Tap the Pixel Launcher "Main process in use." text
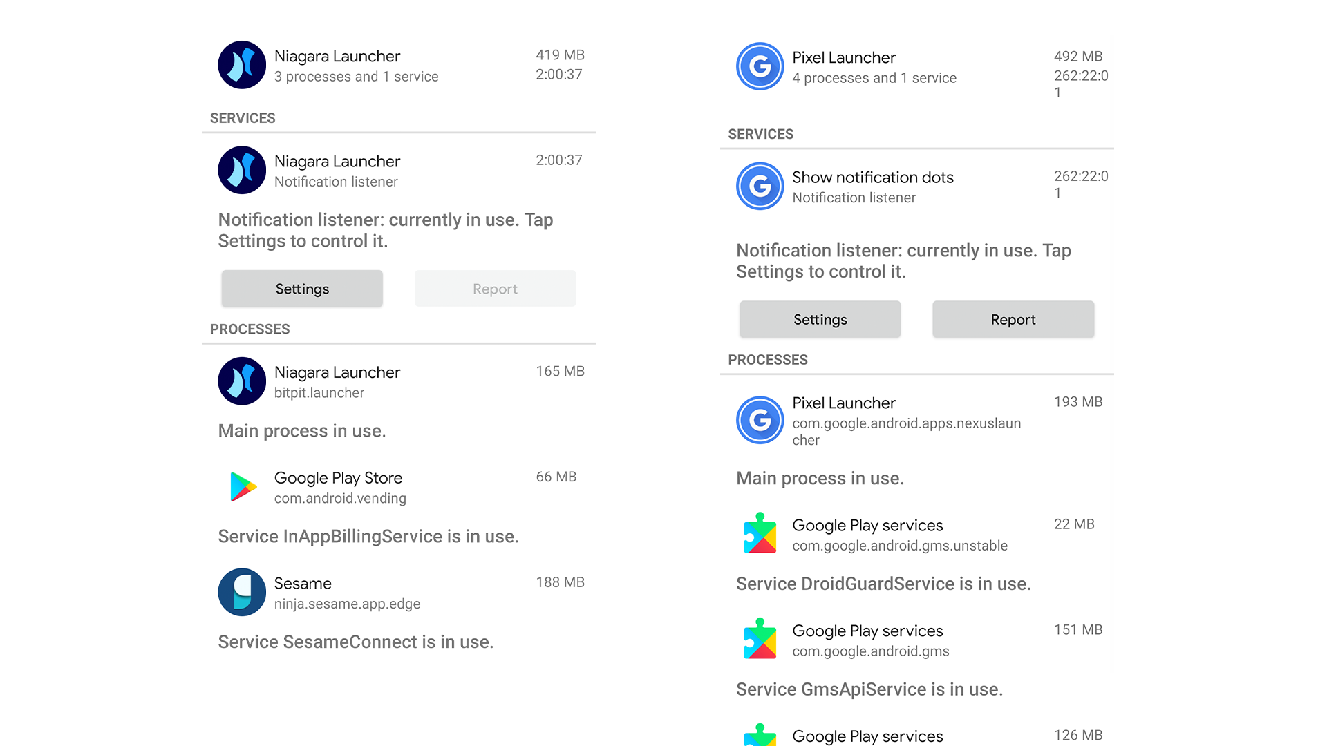This screenshot has width=1327, height=746. coord(820,479)
